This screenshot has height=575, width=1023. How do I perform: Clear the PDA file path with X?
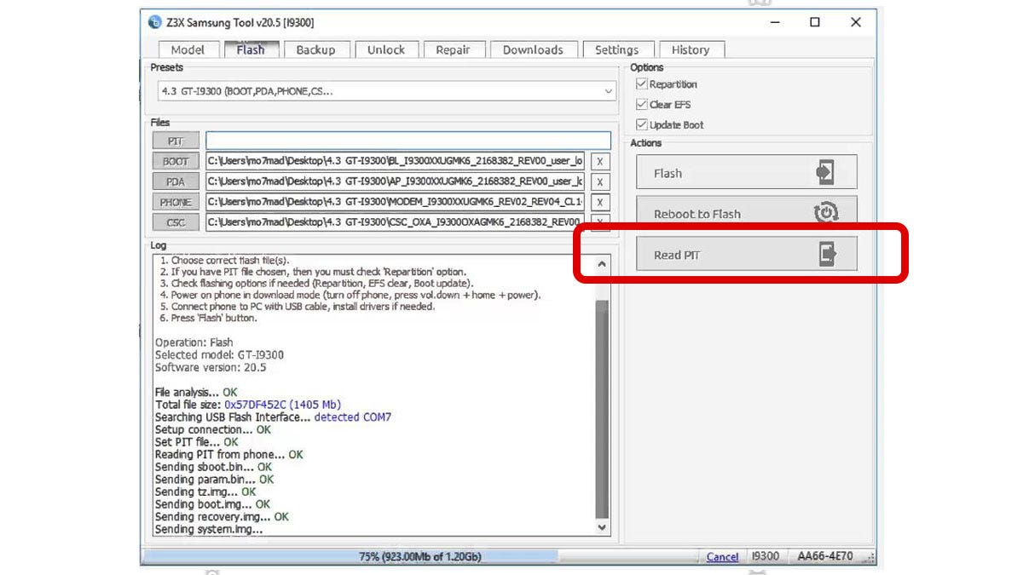(600, 181)
